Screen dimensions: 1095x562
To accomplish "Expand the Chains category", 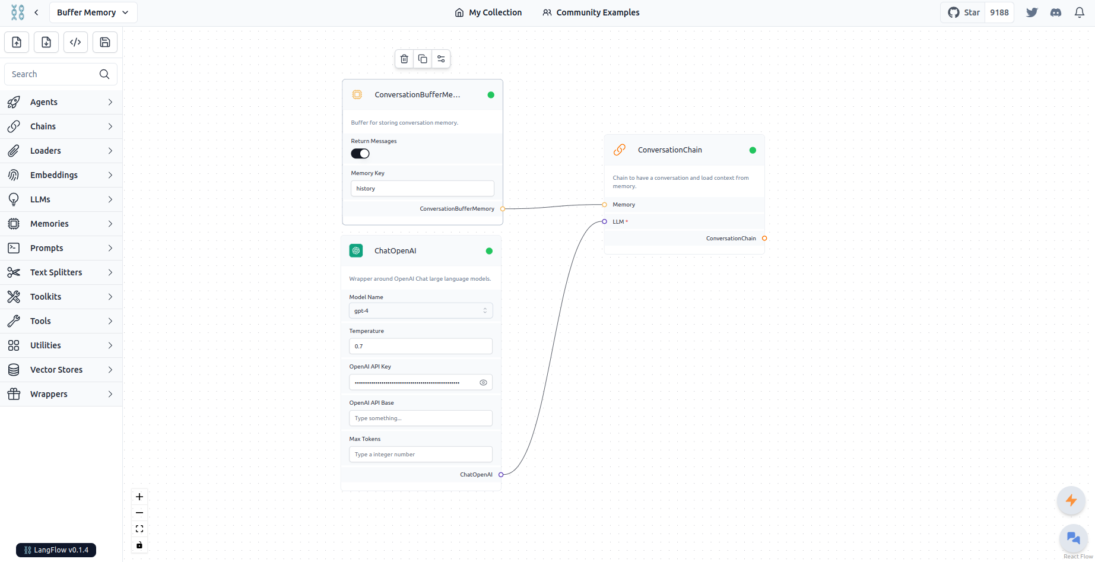I will [x=61, y=126].
